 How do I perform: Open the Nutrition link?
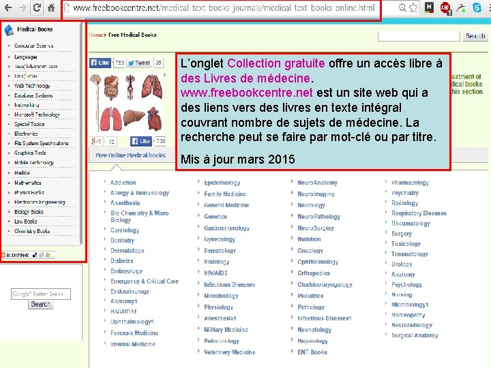point(309,239)
